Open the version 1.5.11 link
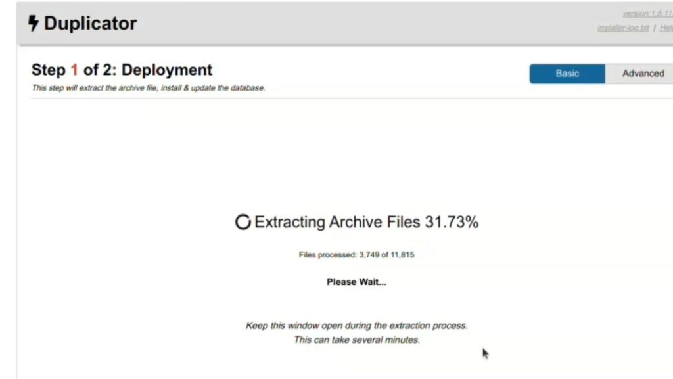The image size is (673, 379). (647, 14)
